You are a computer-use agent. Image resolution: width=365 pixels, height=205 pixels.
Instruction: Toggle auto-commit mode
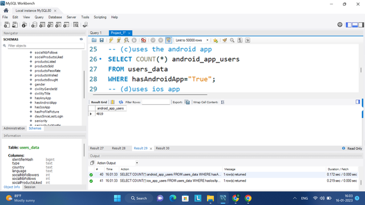[x=169, y=40]
